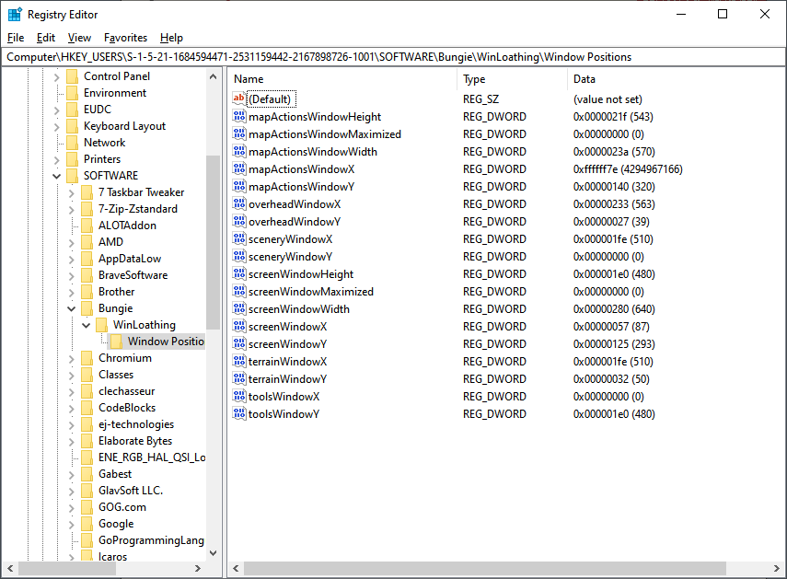This screenshot has height=579, width=787.
Task: Click the WinLoathing folder icon
Action: (x=101, y=325)
